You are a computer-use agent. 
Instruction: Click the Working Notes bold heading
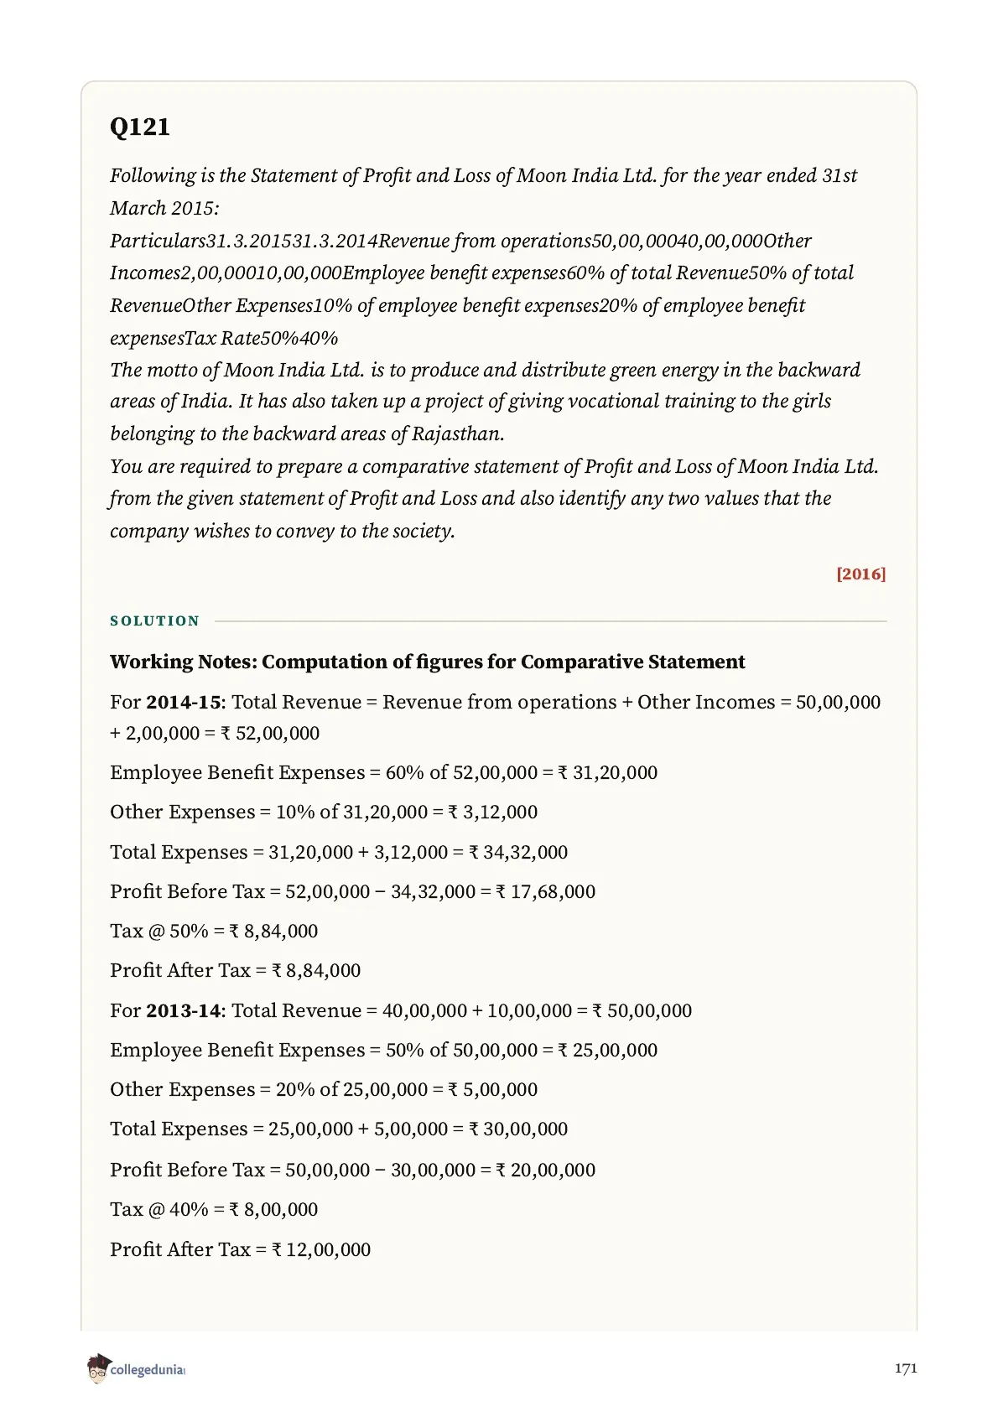click(427, 662)
